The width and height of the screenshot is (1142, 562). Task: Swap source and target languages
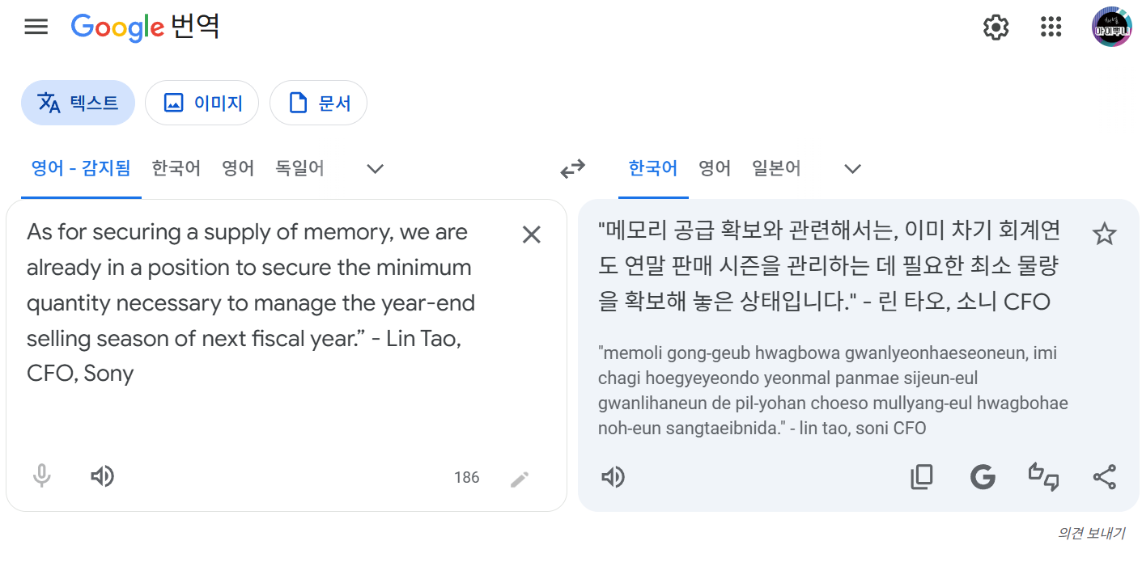click(x=572, y=169)
